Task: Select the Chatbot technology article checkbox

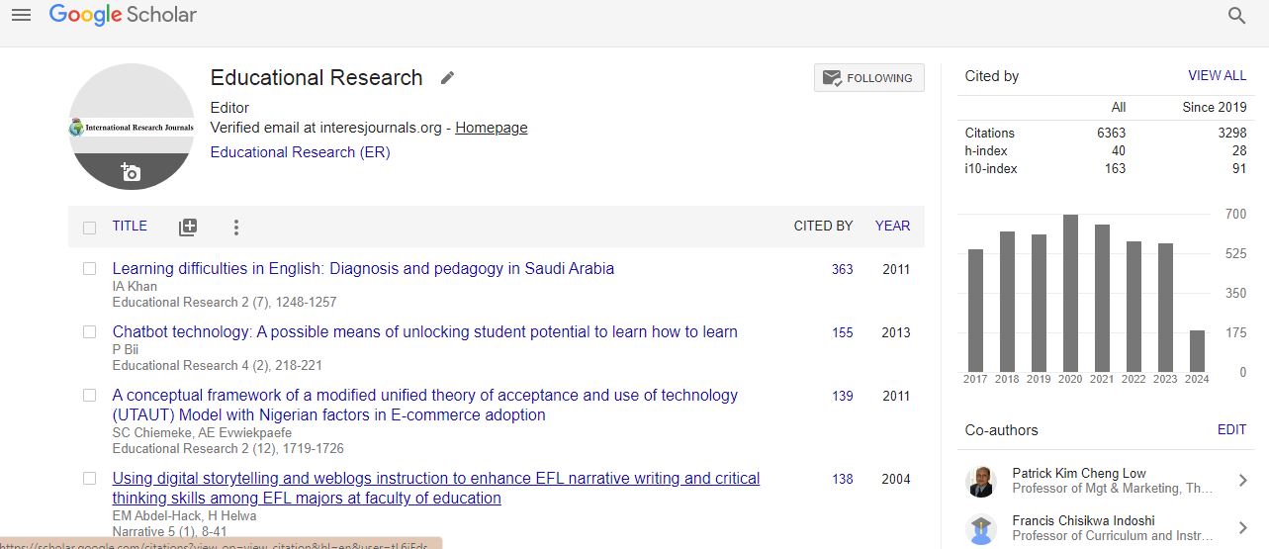Action: (90, 332)
